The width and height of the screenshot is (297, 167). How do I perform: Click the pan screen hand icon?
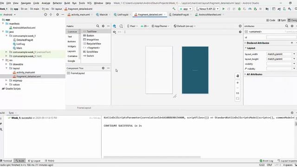238,76
